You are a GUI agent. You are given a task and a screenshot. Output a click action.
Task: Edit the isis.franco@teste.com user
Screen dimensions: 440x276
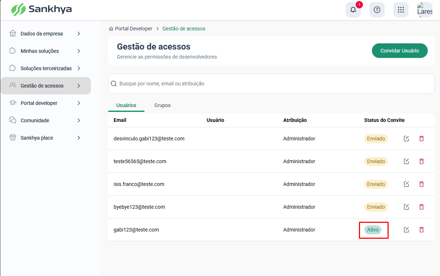(x=406, y=184)
